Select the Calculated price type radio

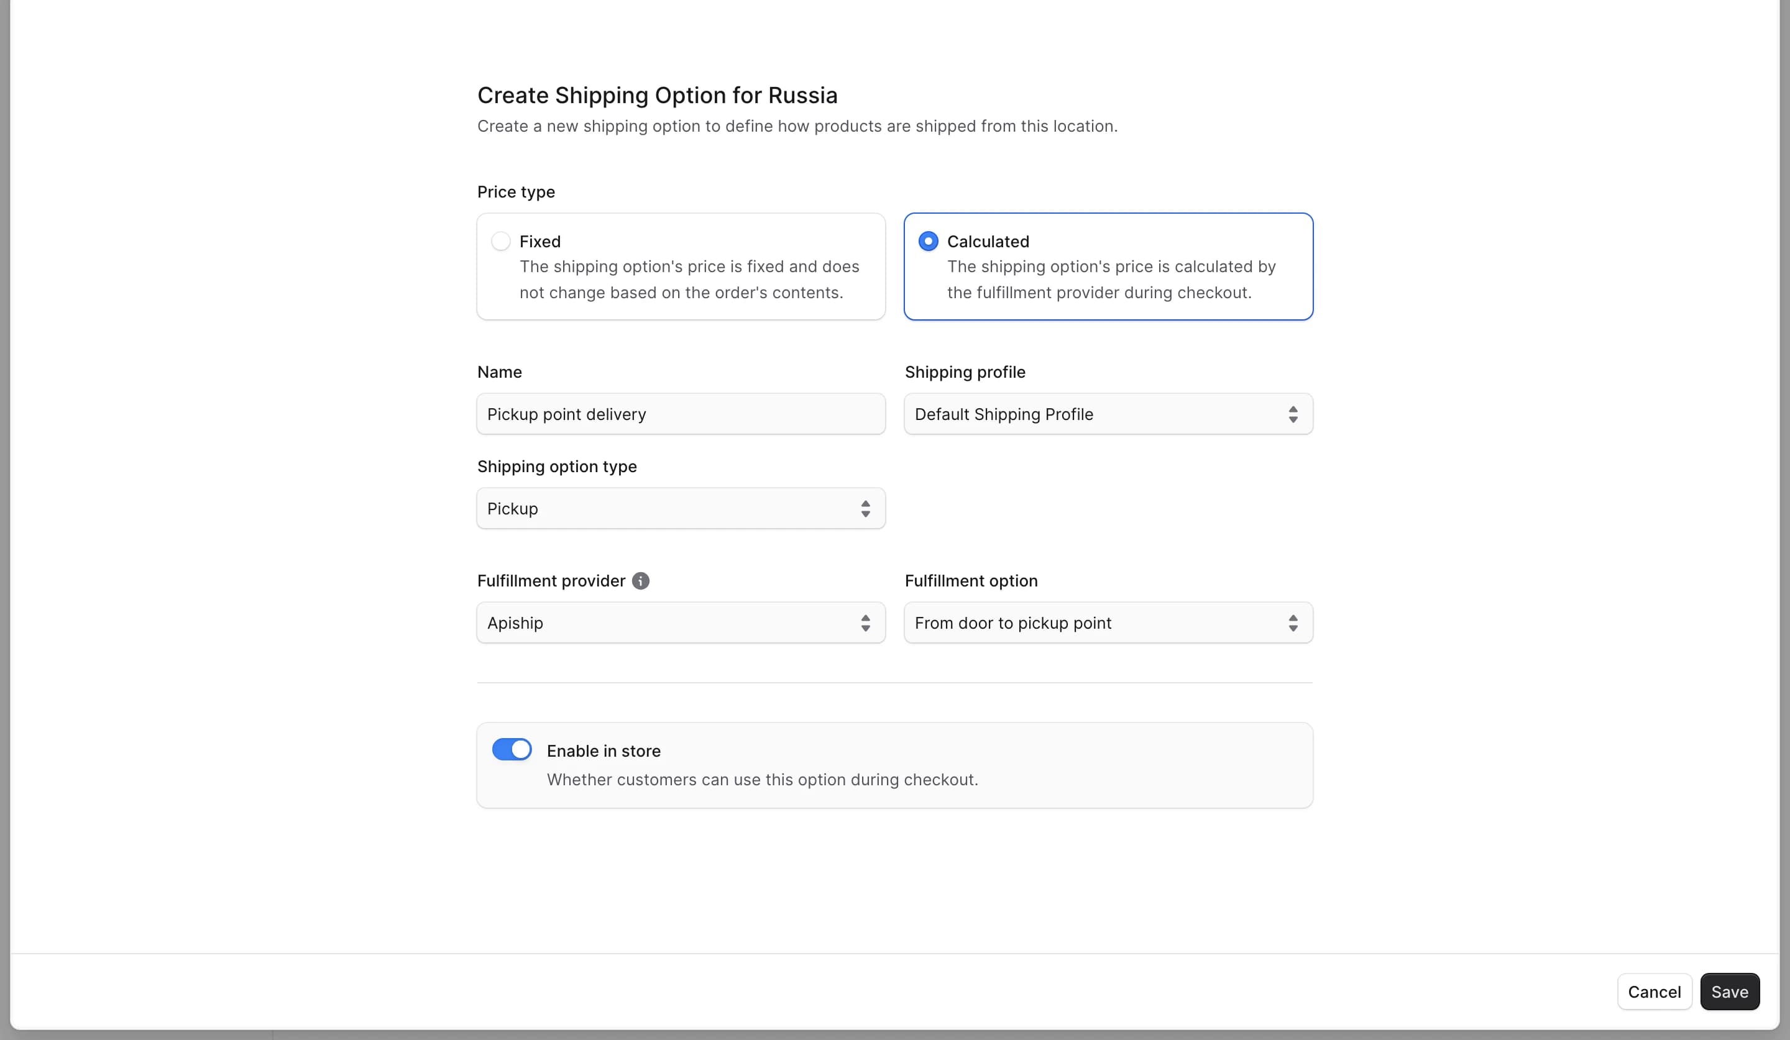pos(928,242)
